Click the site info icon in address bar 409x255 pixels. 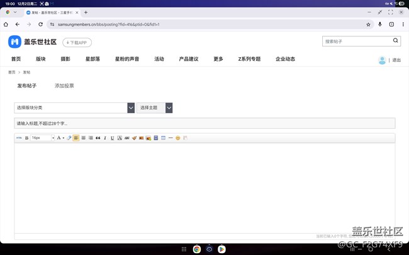[x=52, y=24]
